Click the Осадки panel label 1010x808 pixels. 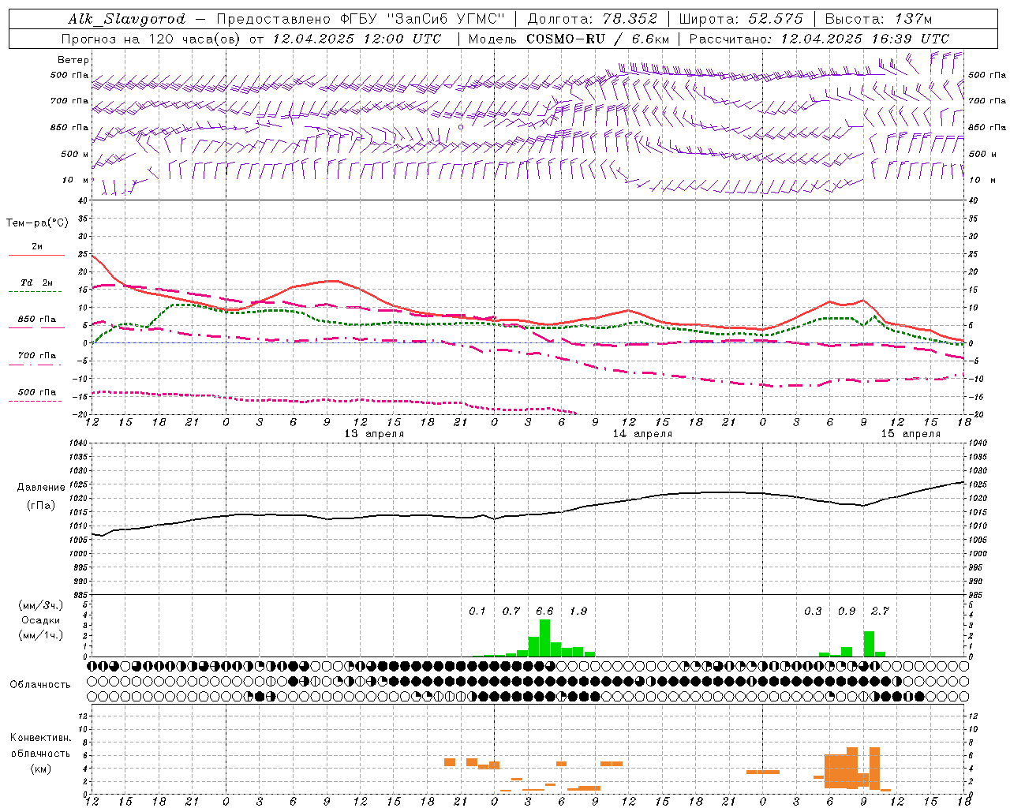40,620
